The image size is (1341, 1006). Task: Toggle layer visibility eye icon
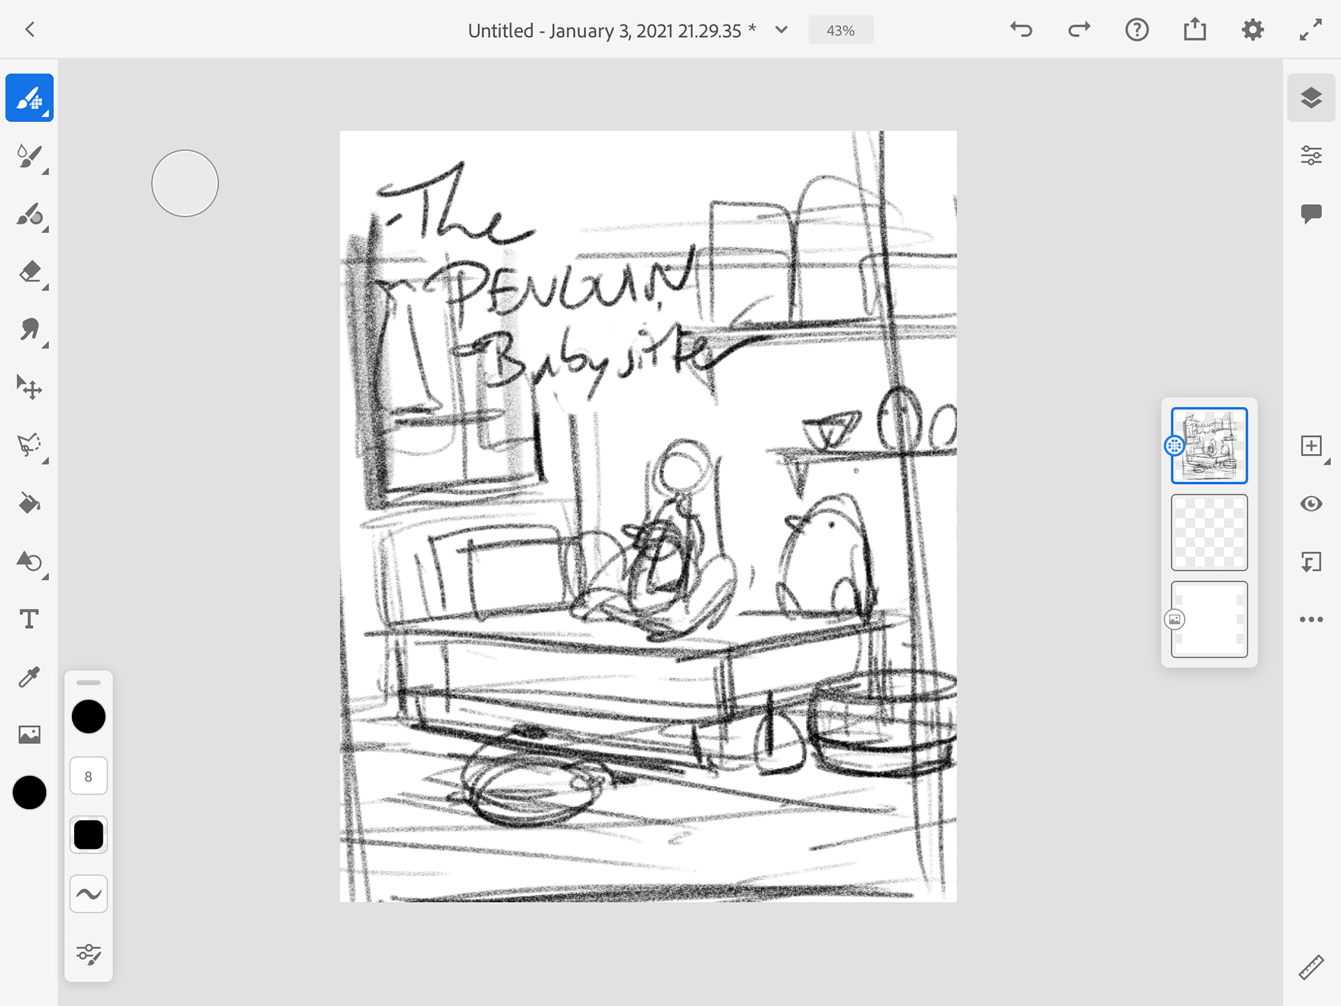pyautogui.click(x=1311, y=504)
